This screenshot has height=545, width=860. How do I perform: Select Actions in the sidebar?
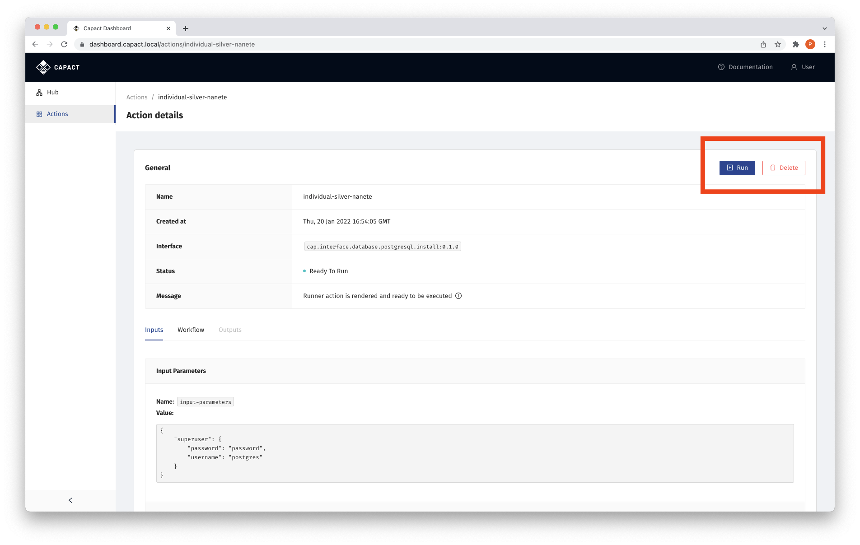tap(57, 114)
